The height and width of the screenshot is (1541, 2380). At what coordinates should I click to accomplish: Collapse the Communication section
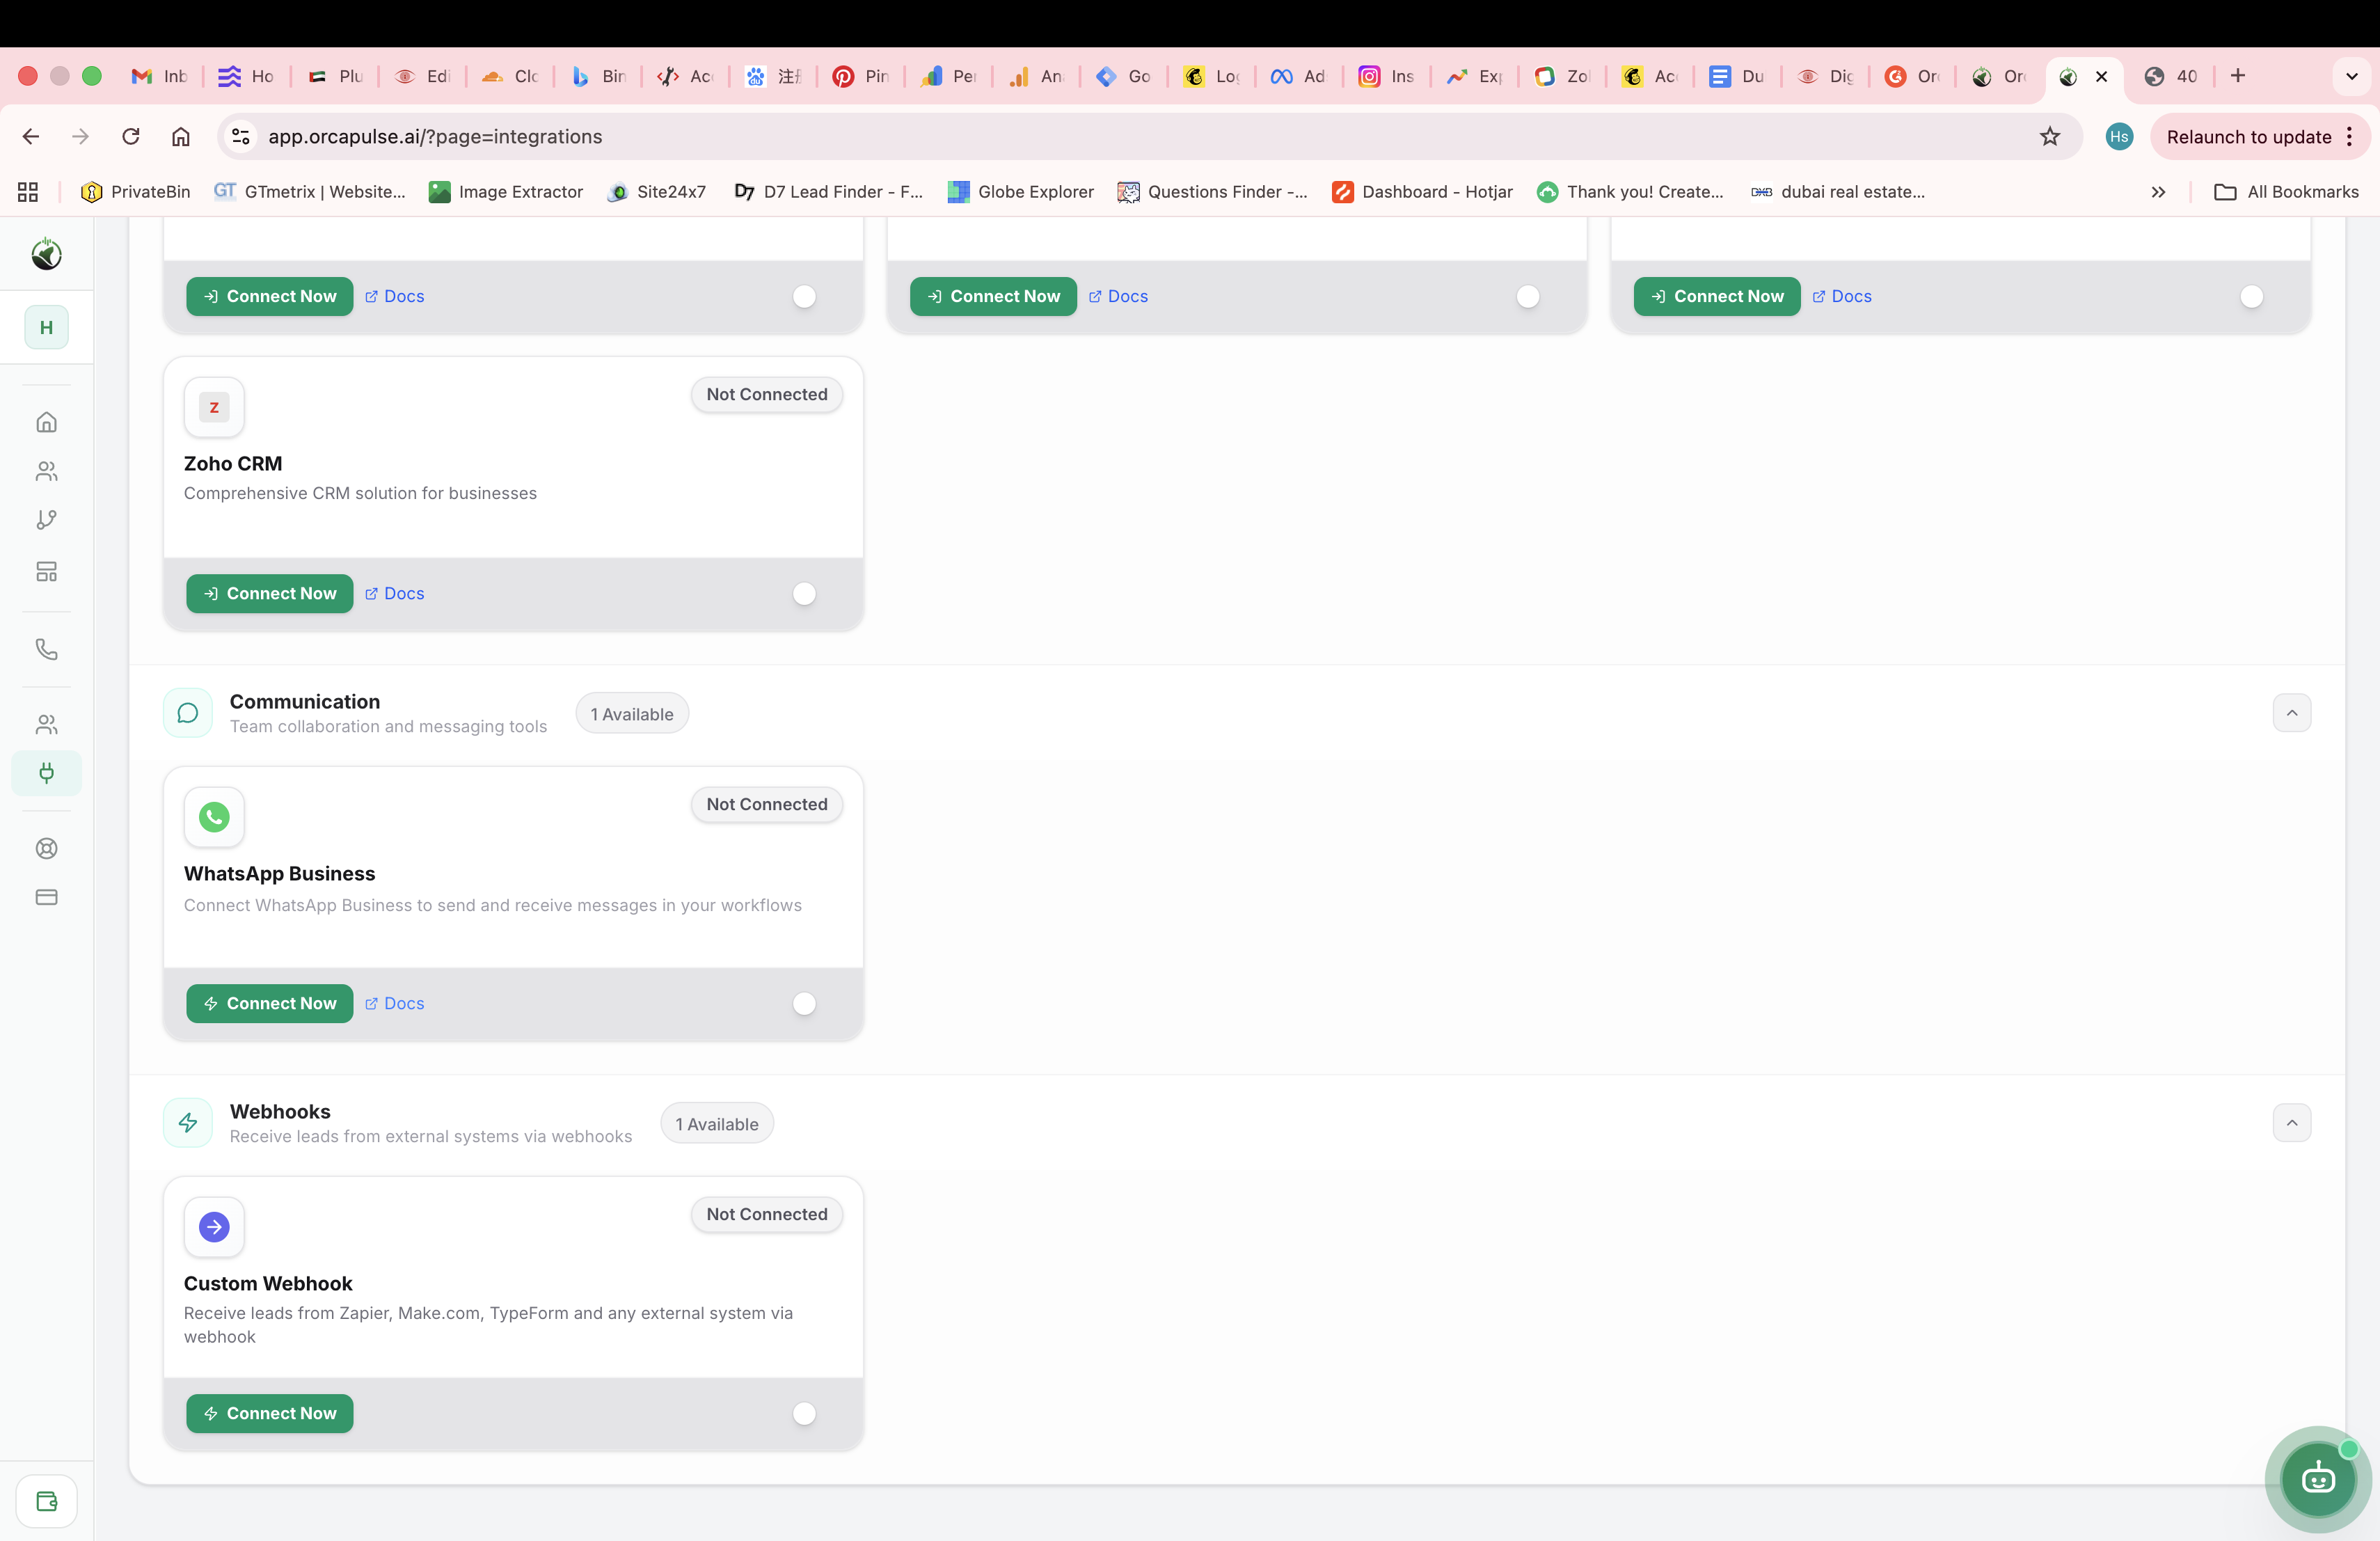[2291, 713]
